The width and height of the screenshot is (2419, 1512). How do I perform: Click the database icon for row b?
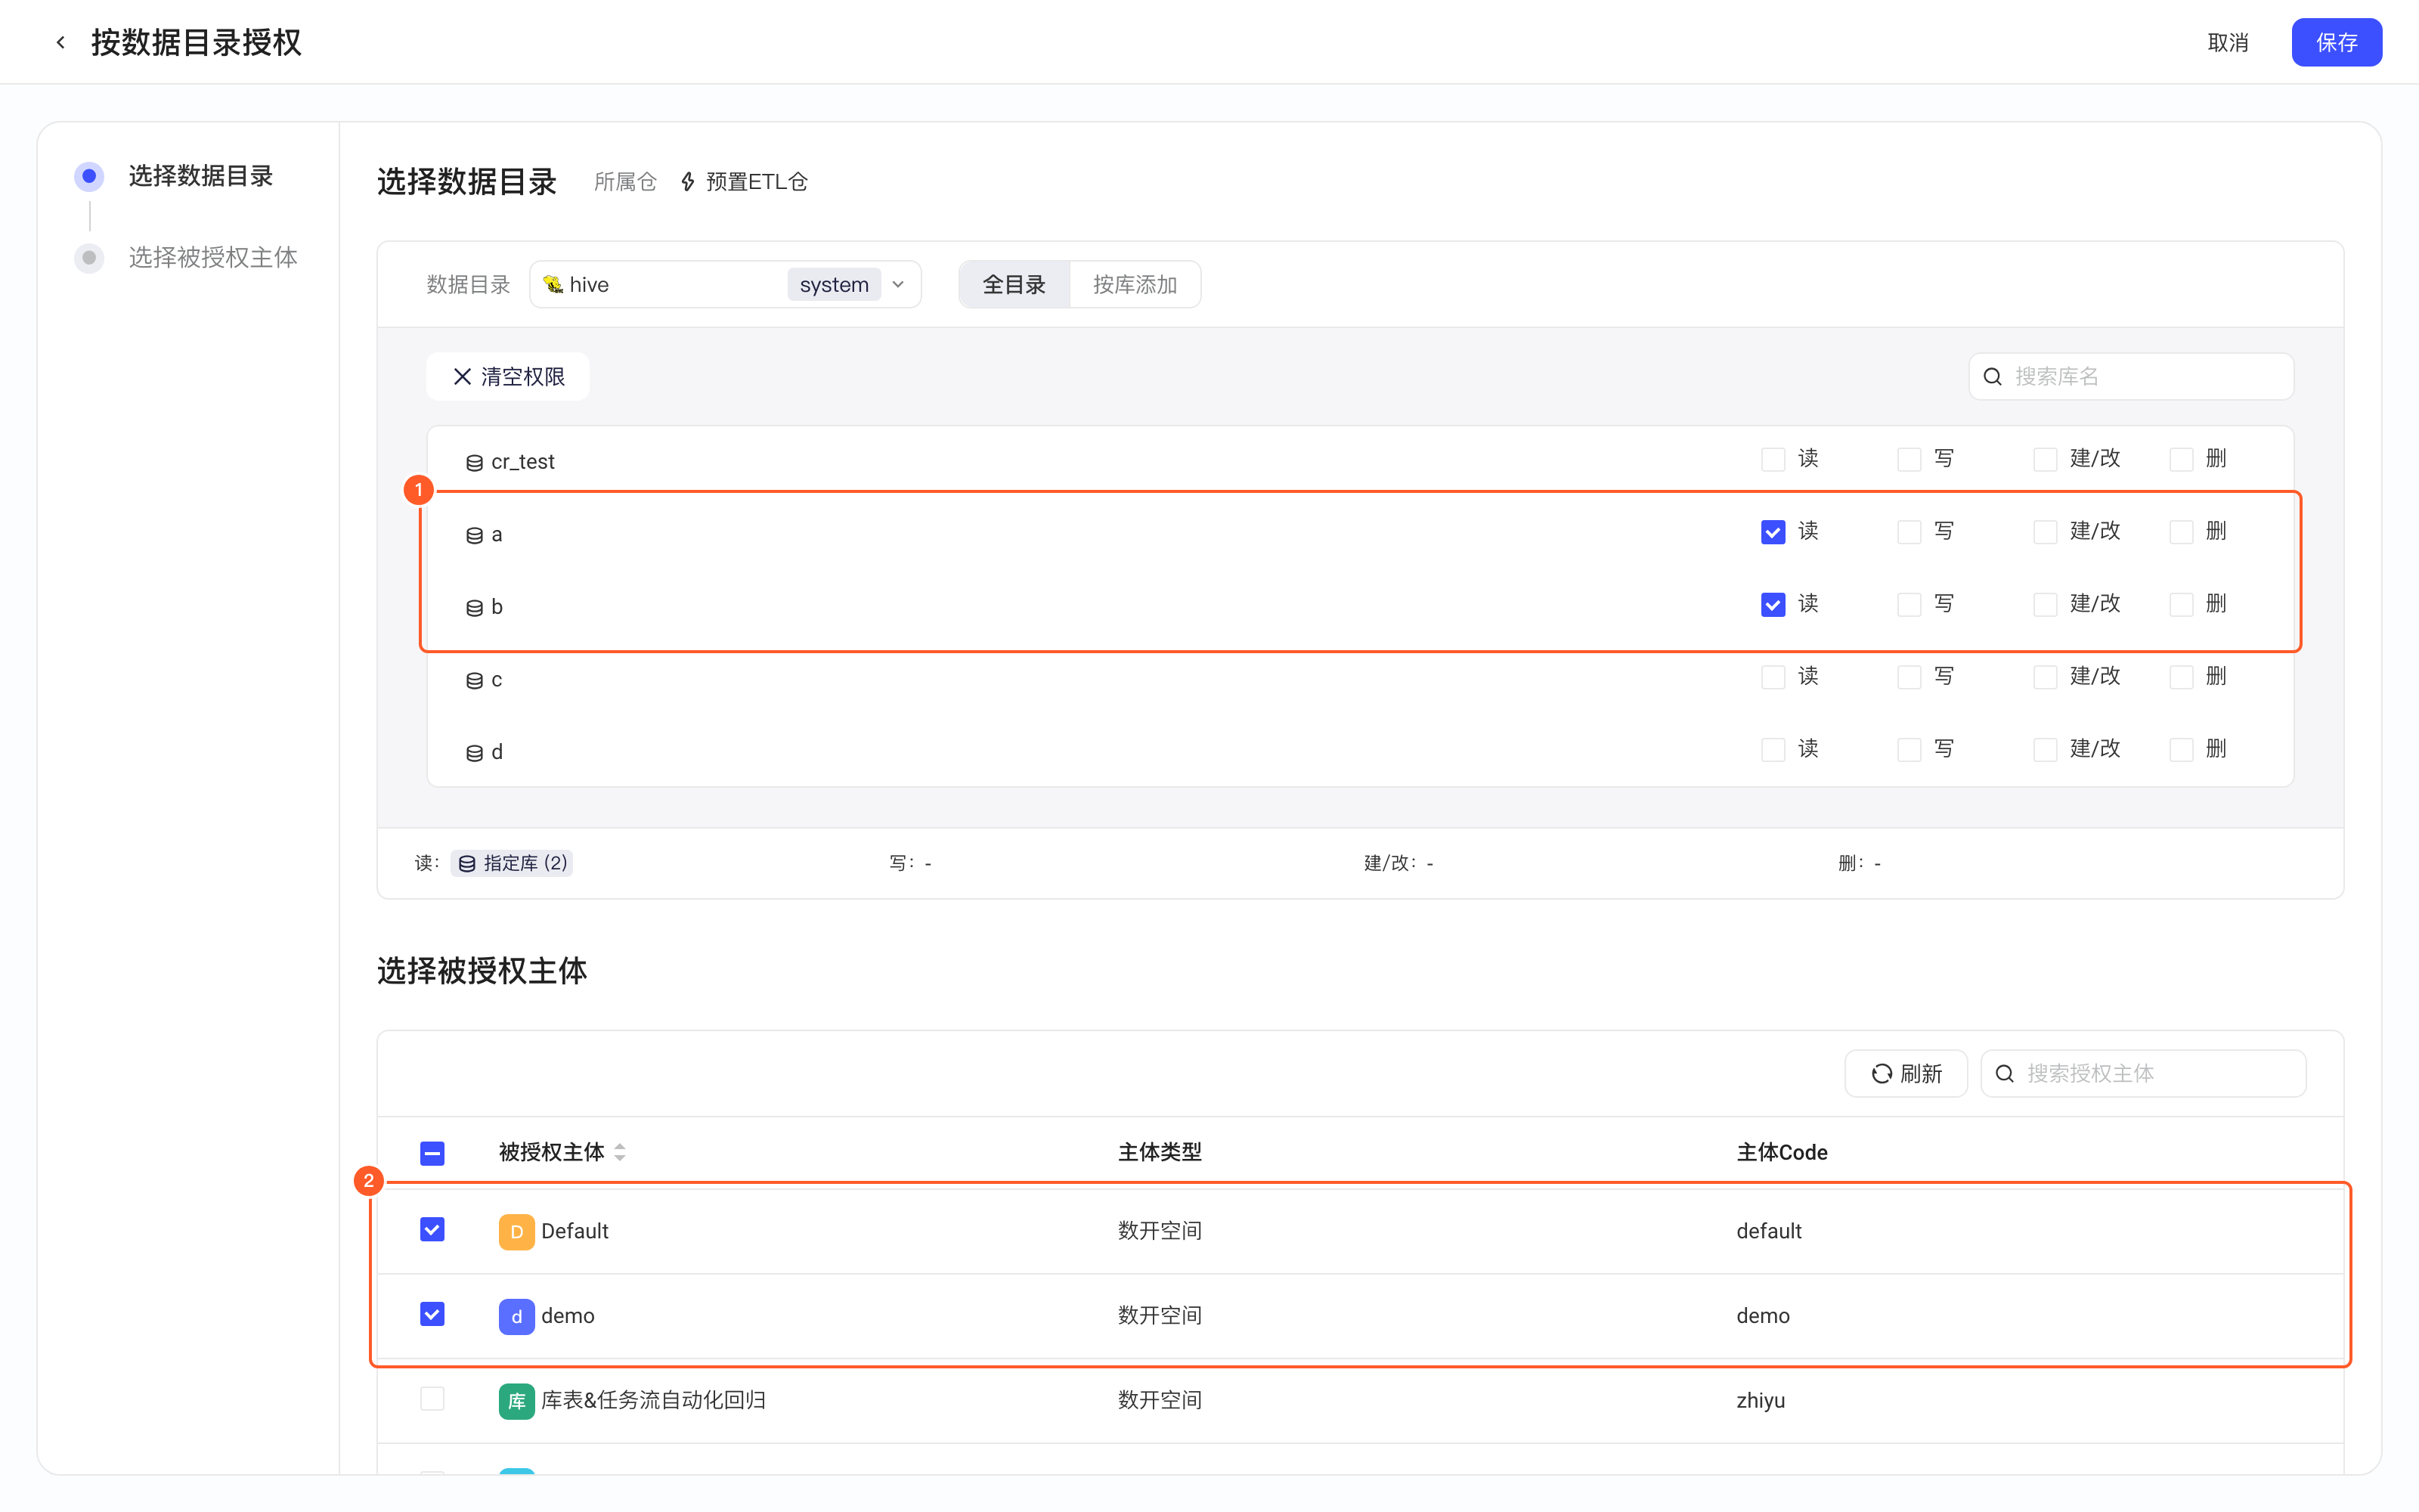pos(474,607)
